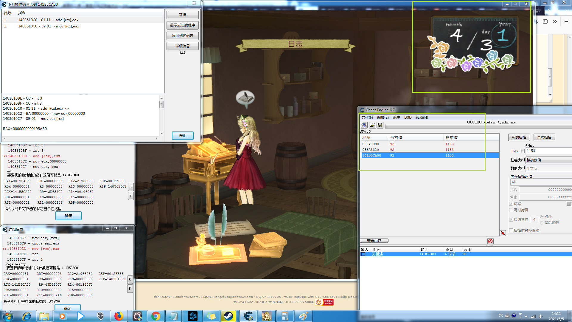Click the red no-entry clear list icon
The height and width of the screenshot is (322, 572).
coord(490,241)
